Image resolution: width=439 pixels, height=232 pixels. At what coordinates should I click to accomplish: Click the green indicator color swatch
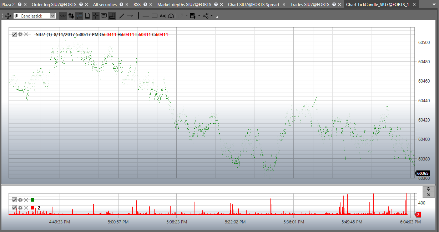pos(32,200)
